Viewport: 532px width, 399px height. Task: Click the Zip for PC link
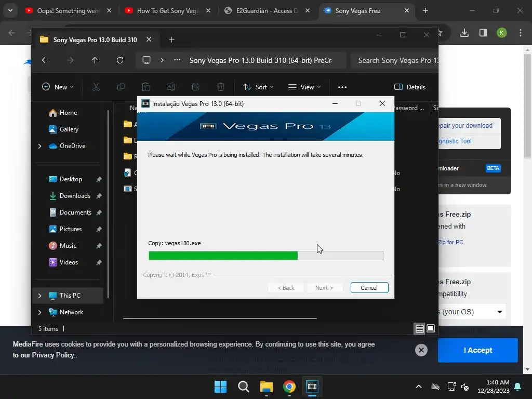[450, 242]
